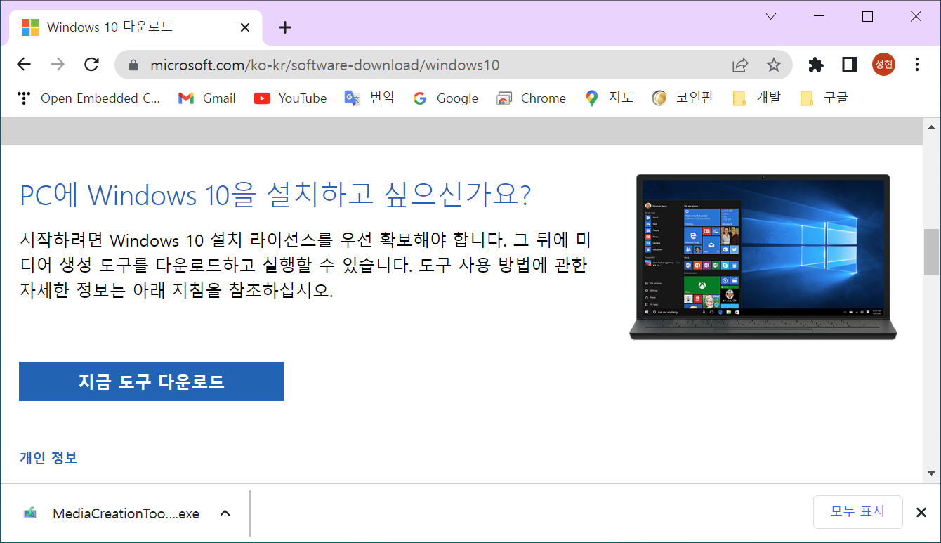Open the Gmail bookmark
This screenshot has width=941, height=543.
pyautogui.click(x=206, y=98)
